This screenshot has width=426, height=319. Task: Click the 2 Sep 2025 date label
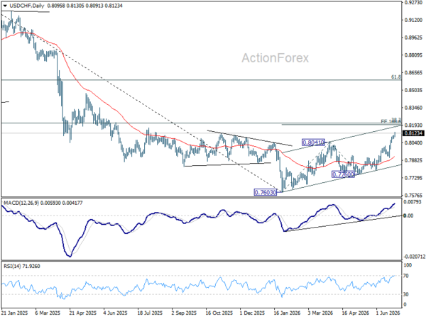(184, 313)
